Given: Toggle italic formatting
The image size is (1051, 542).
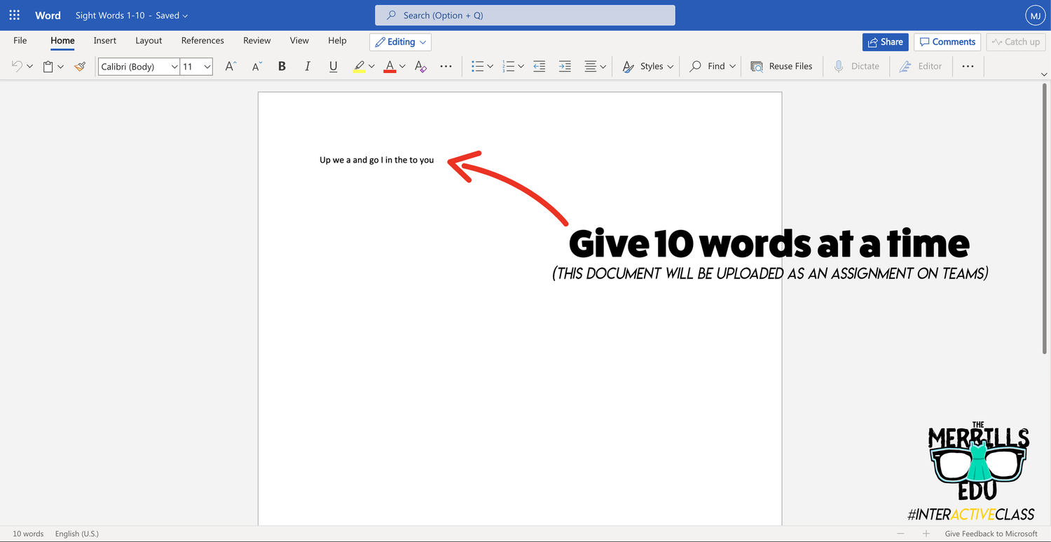Looking at the screenshot, I should pyautogui.click(x=308, y=66).
